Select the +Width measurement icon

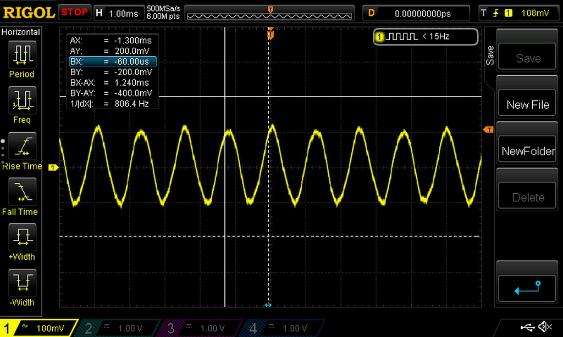tap(22, 237)
